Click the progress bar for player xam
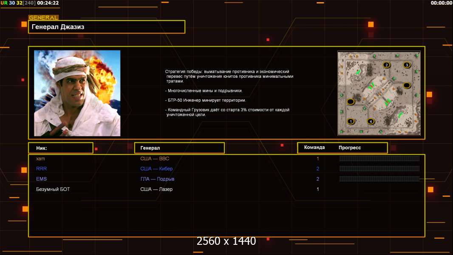453x255 pixels. (x=379, y=159)
